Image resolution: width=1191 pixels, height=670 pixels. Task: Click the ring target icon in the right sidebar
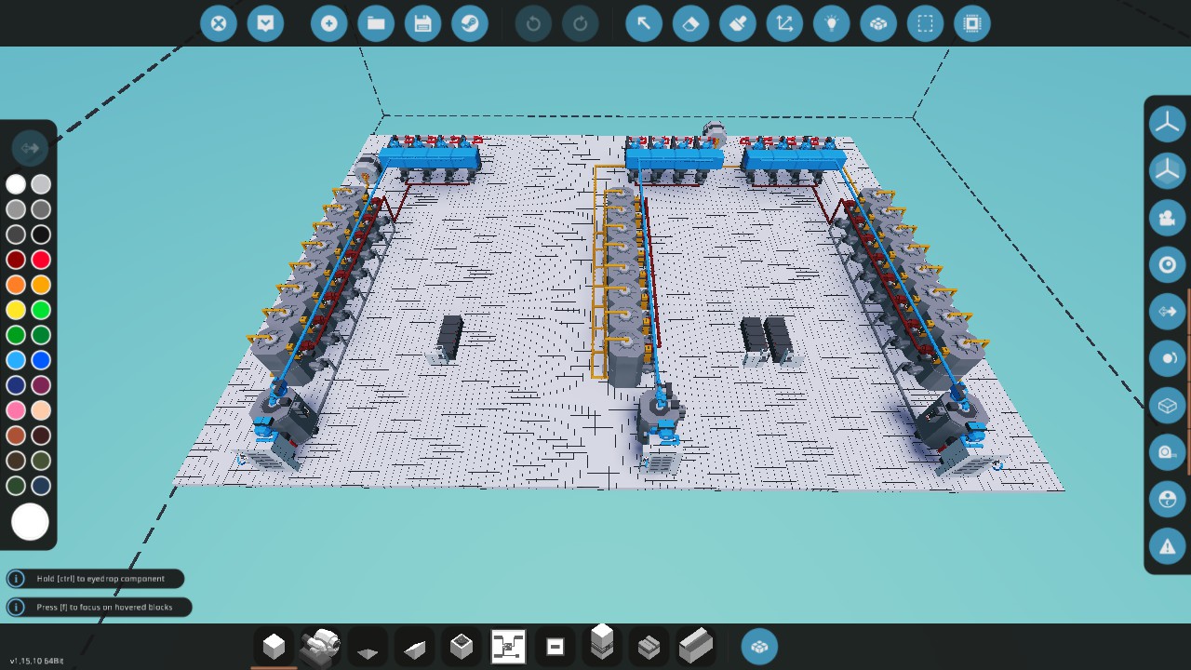[1167, 264]
